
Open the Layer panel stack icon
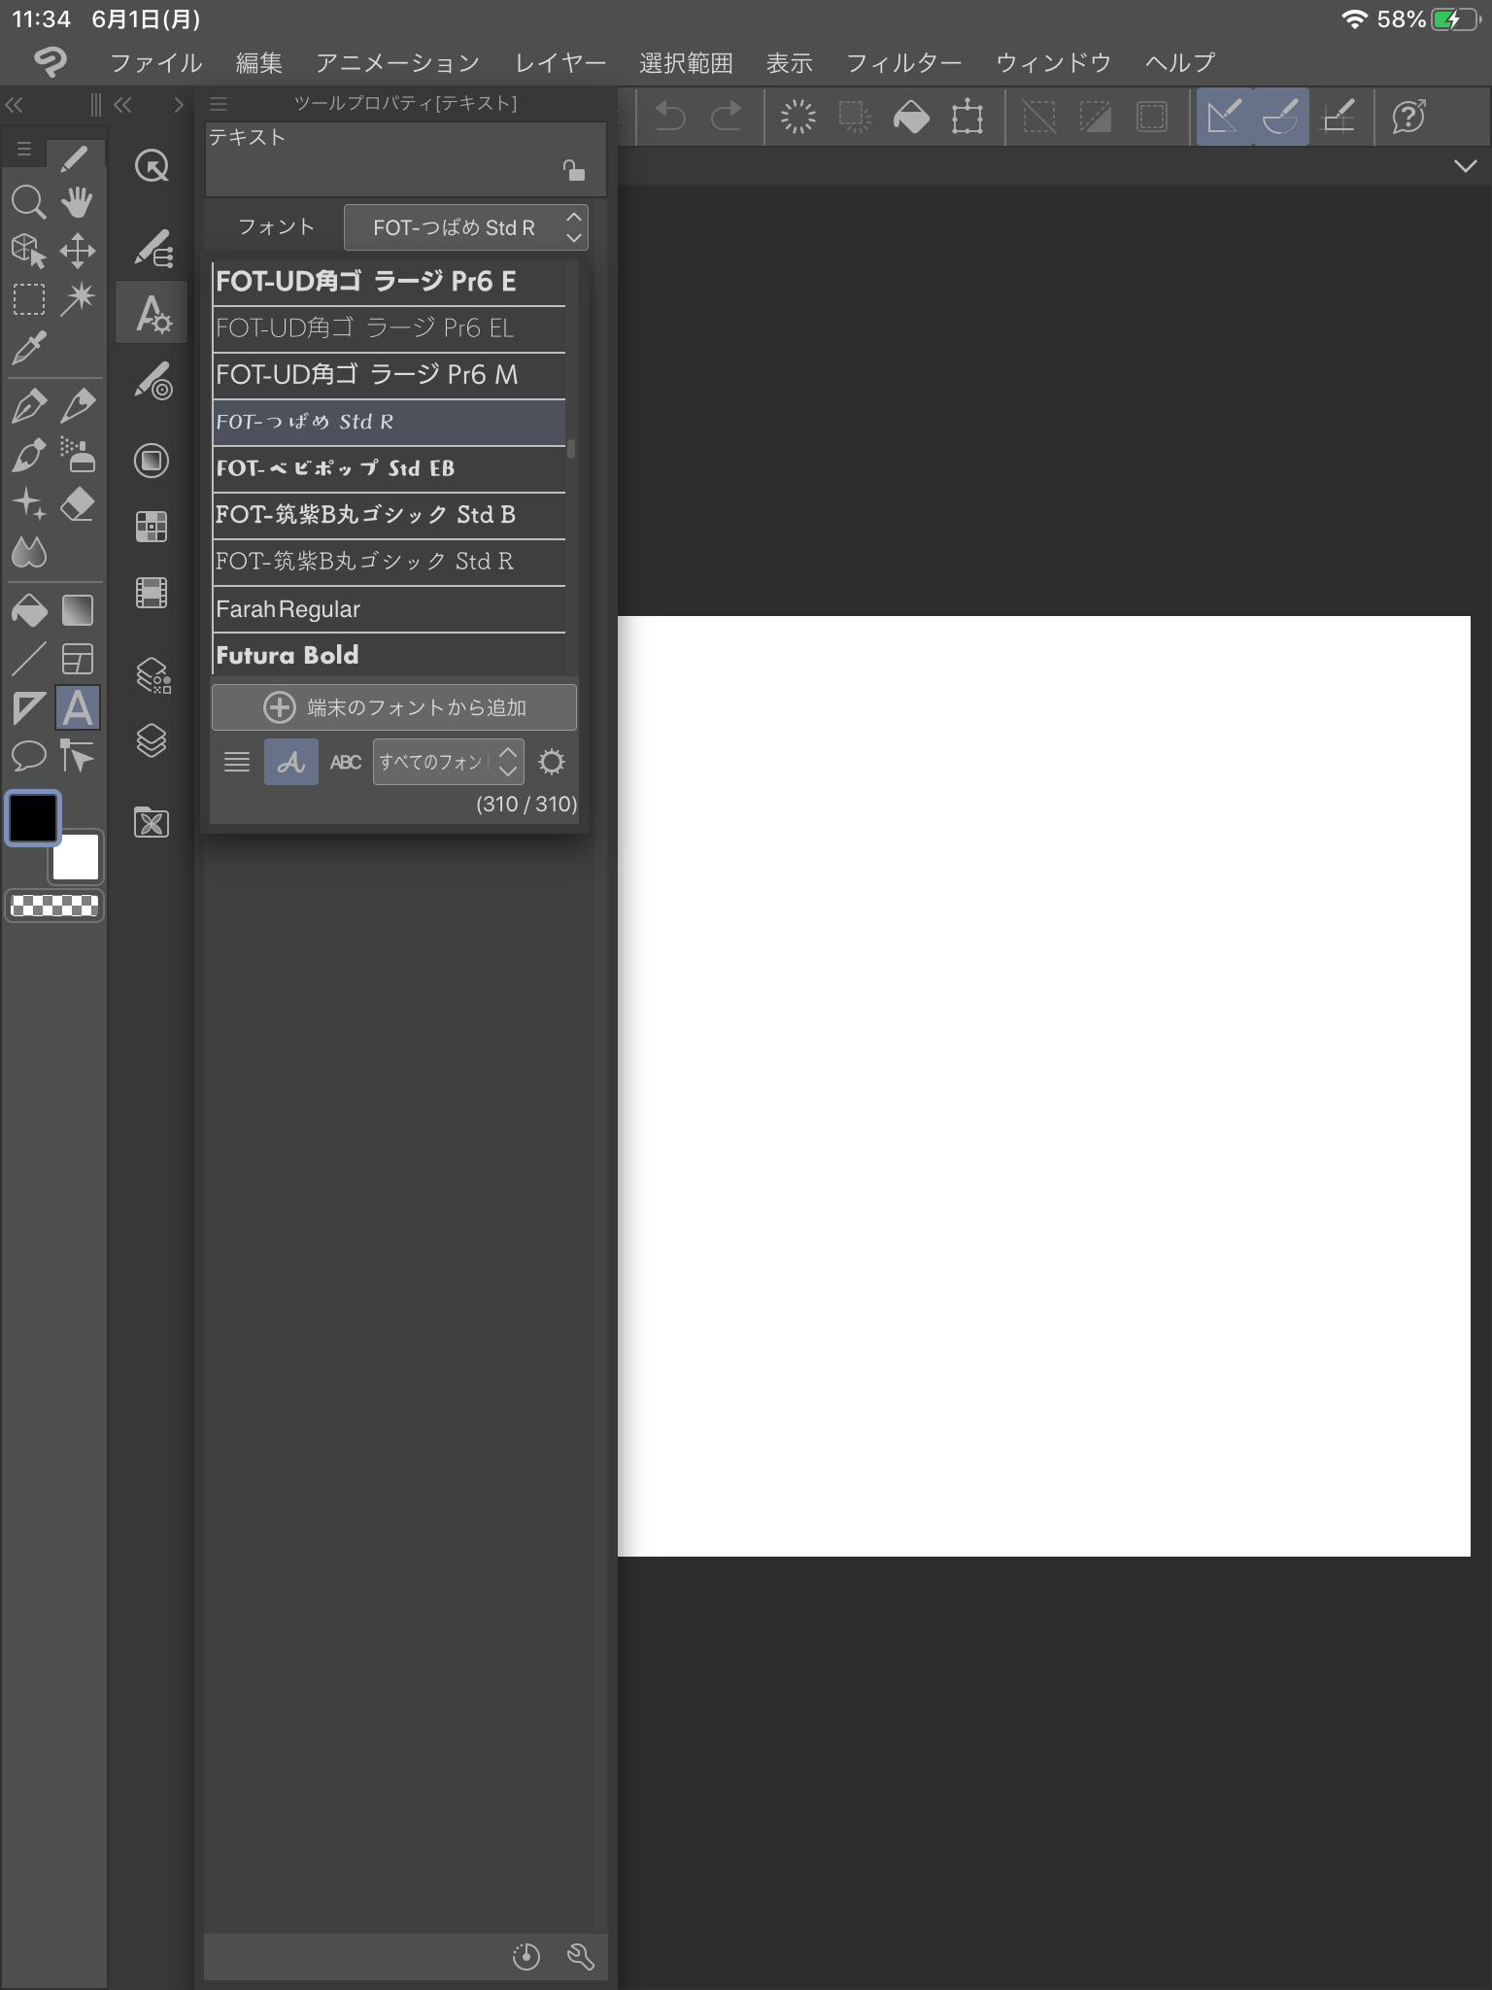click(152, 740)
